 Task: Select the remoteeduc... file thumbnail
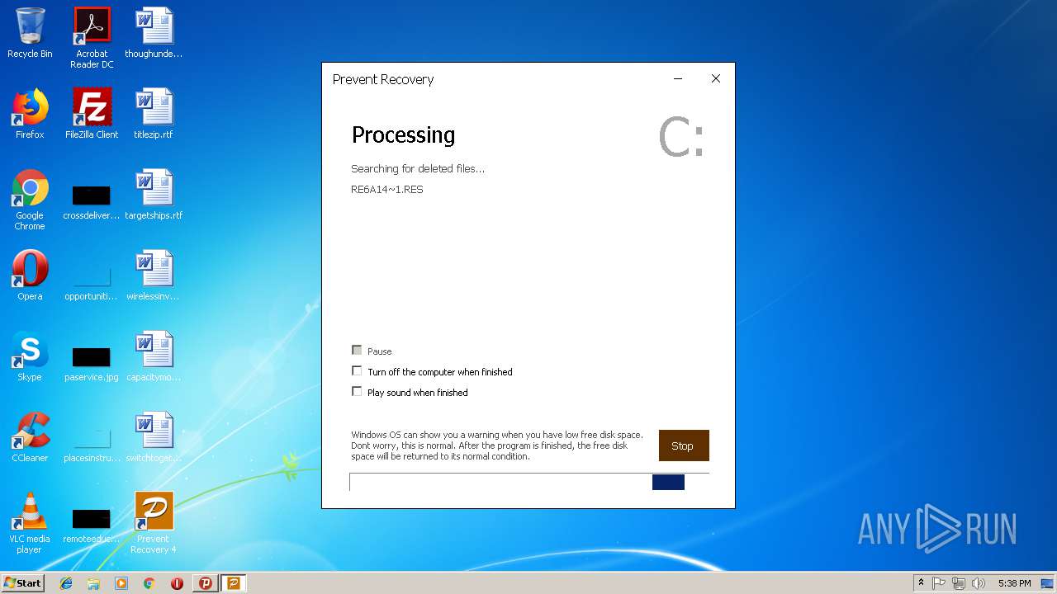[92, 523]
